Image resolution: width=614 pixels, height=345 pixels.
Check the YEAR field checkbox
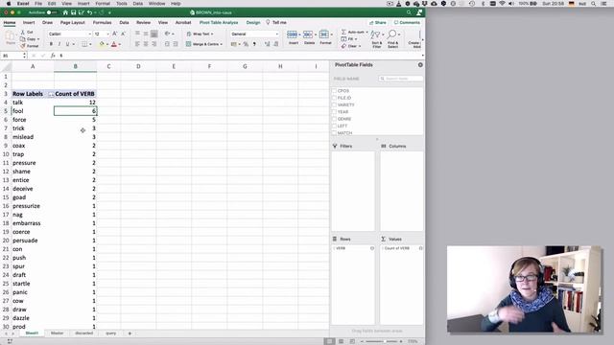334,112
